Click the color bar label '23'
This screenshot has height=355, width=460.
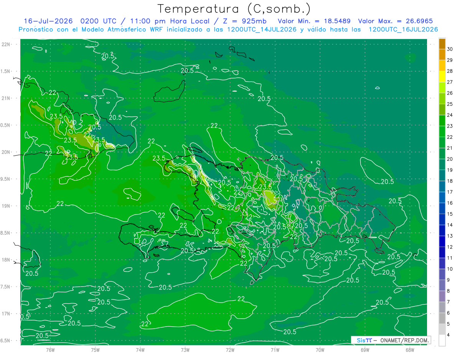pyautogui.click(x=450, y=126)
